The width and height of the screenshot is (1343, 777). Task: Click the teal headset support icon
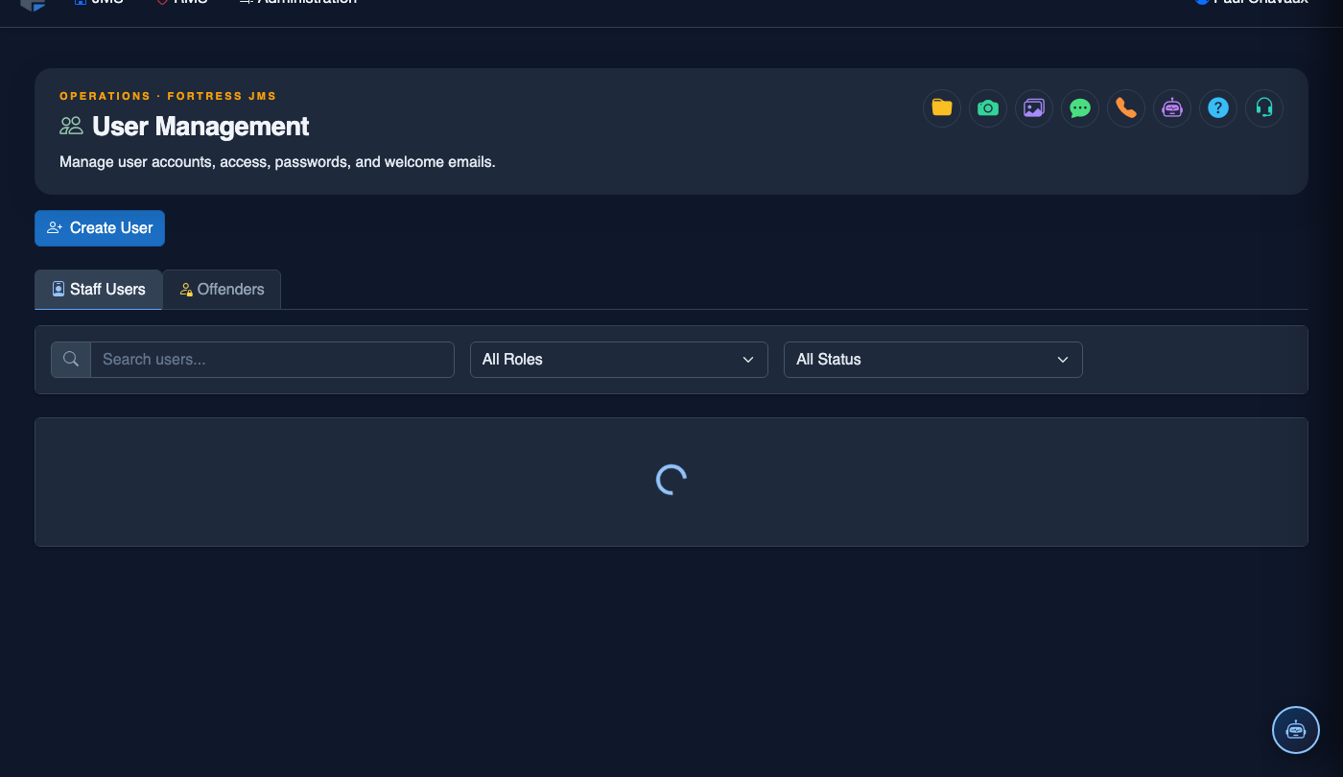pos(1264,108)
